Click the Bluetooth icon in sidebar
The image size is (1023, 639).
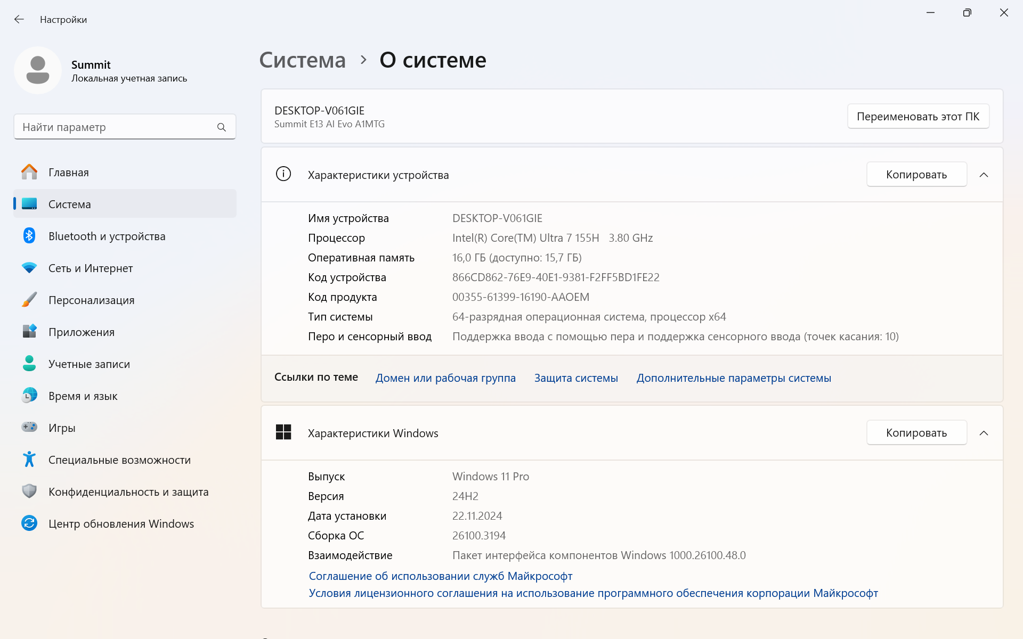tap(29, 236)
